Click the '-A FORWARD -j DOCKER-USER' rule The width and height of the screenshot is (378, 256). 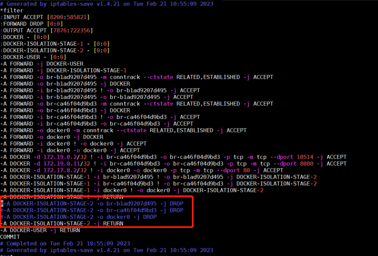click(x=42, y=64)
